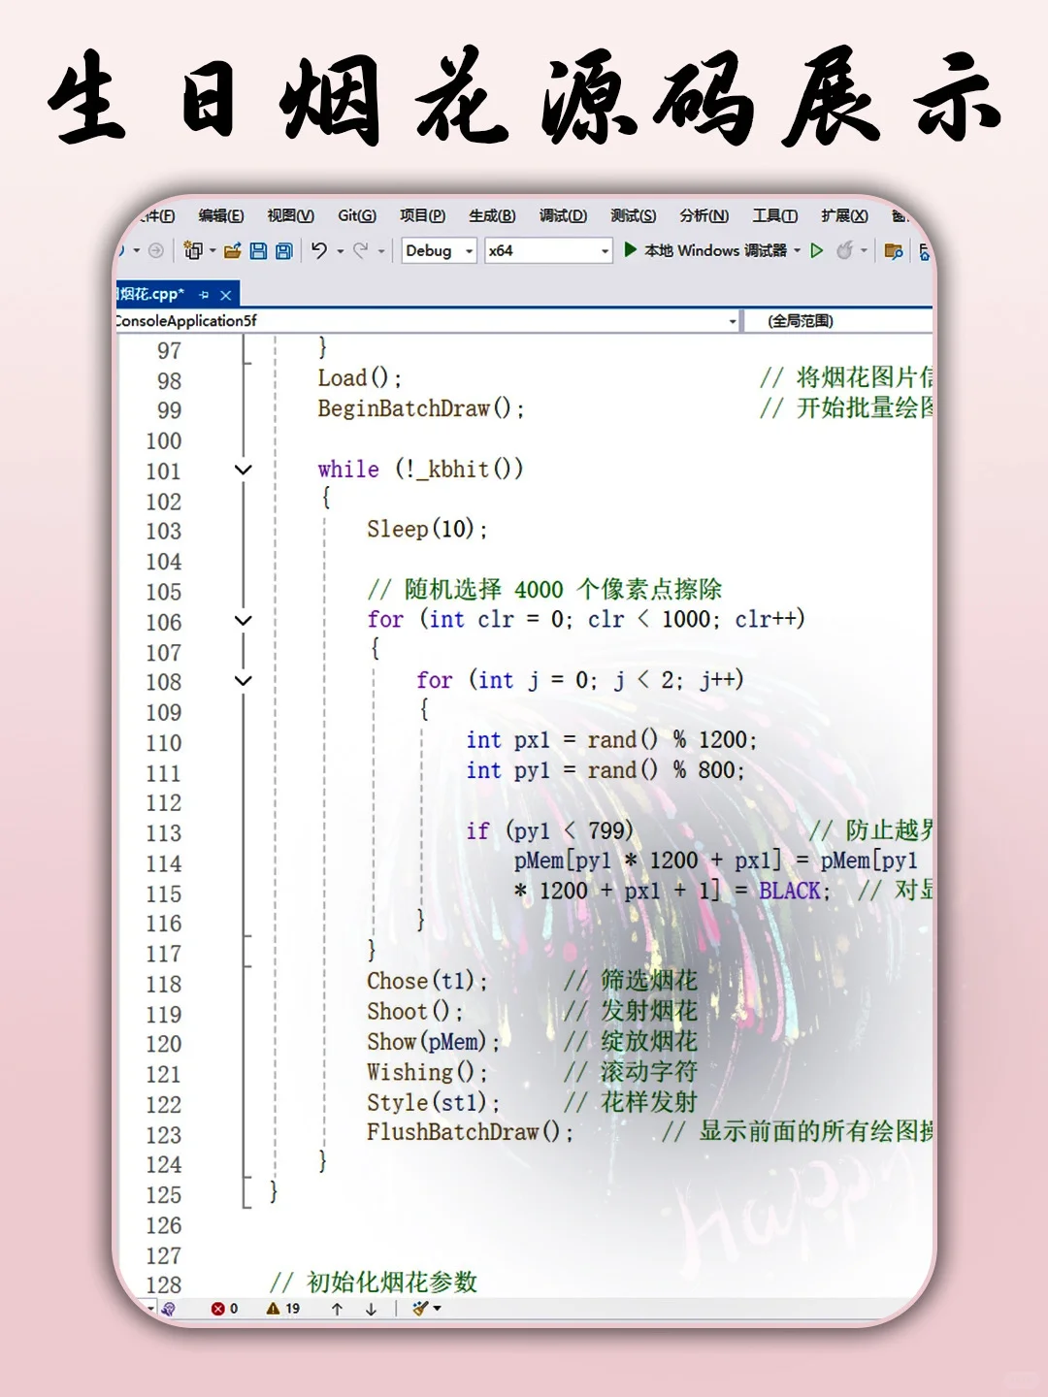This screenshot has width=1048, height=1397.
Task: Click the new project icon
Action: click(x=193, y=250)
